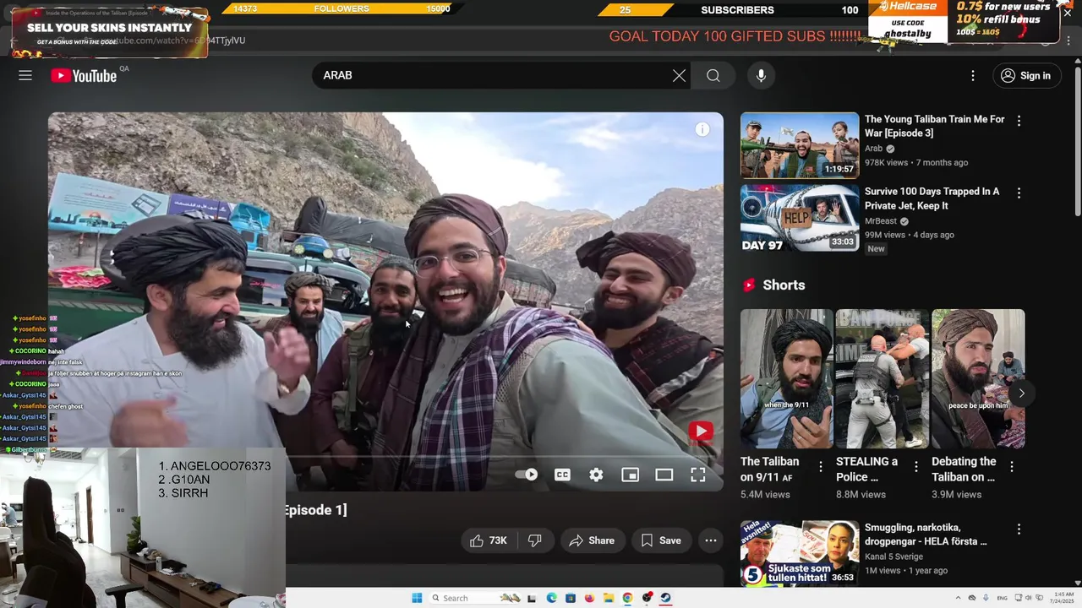Open volume control in tray

[x=1028, y=598]
